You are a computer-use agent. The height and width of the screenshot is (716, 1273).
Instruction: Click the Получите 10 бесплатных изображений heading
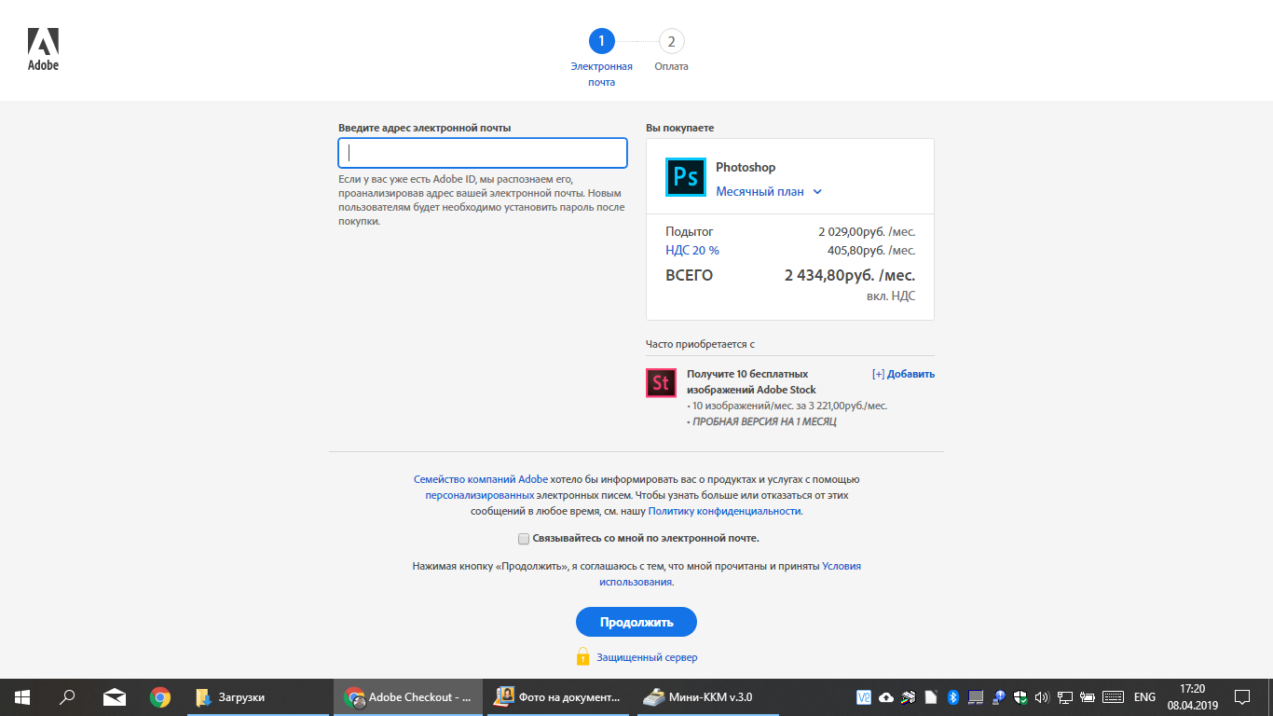click(751, 381)
